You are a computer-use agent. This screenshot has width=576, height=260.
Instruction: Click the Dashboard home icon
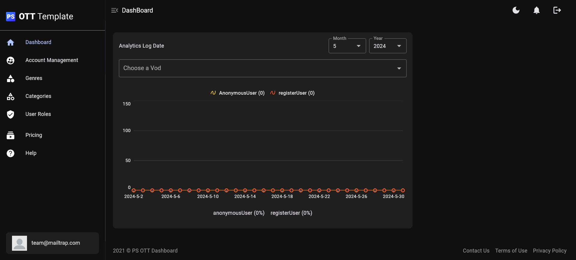point(10,43)
